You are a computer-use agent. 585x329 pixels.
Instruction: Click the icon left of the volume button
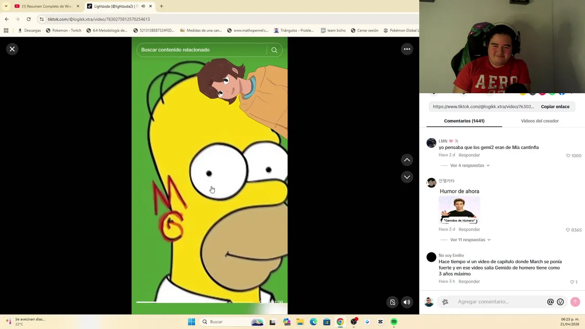coord(393,302)
